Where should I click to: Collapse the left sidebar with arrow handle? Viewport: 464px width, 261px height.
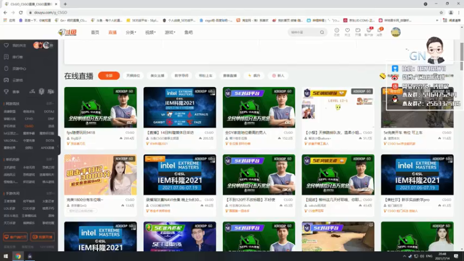(x=59, y=146)
